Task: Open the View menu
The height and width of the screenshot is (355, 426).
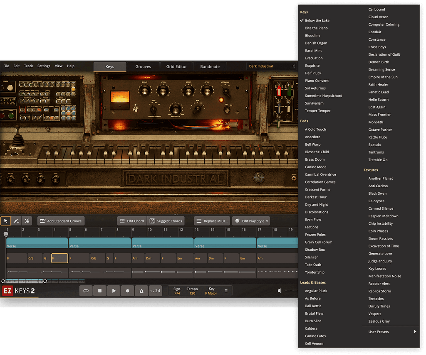Action: [x=59, y=66]
